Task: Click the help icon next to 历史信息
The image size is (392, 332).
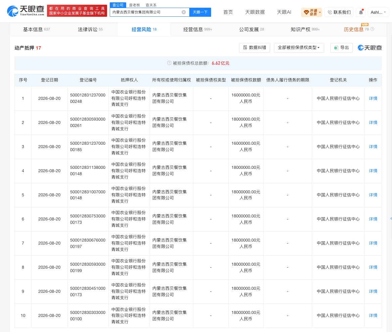Action: (372, 29)
